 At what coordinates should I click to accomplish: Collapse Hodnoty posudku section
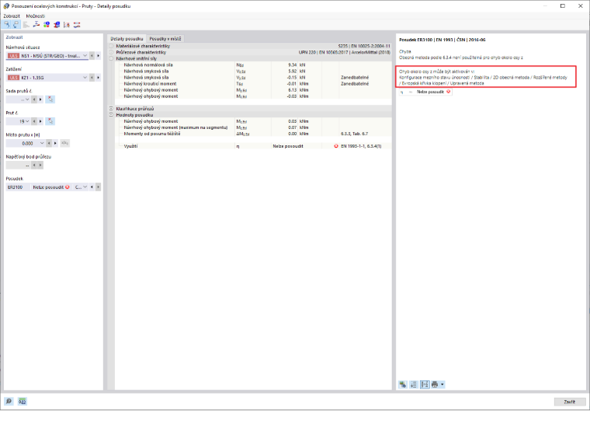(x=111, y=115)
